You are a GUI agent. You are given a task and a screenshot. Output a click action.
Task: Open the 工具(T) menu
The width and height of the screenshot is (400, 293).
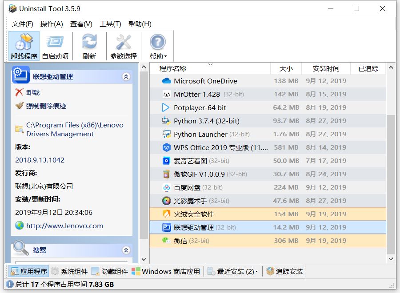coord(110,24)
